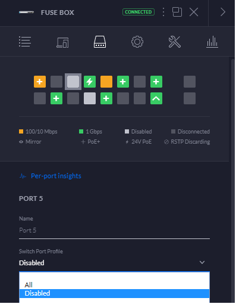Select the top SFP port on right
Screen dimensions: 236x304
[x=190, y=82]
